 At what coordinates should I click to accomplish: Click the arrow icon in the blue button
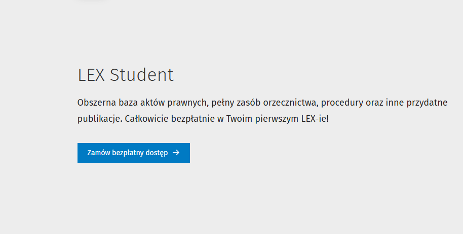coord(176,153)
